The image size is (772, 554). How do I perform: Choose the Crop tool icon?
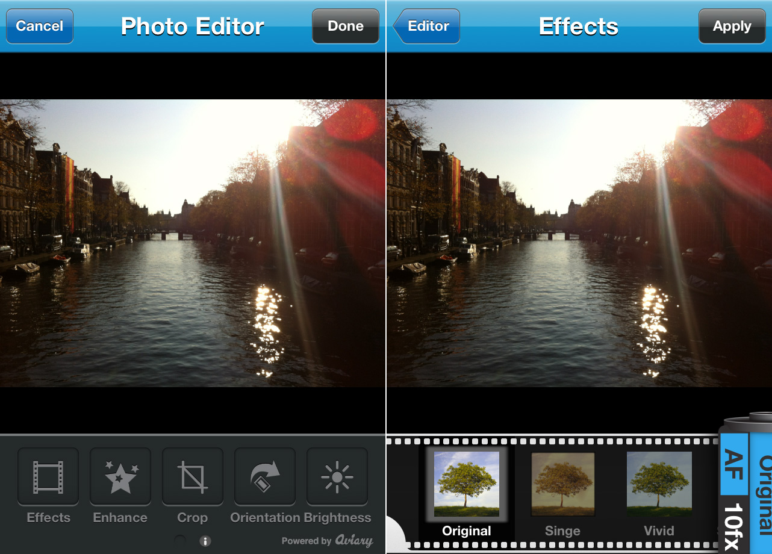(193, 476)
